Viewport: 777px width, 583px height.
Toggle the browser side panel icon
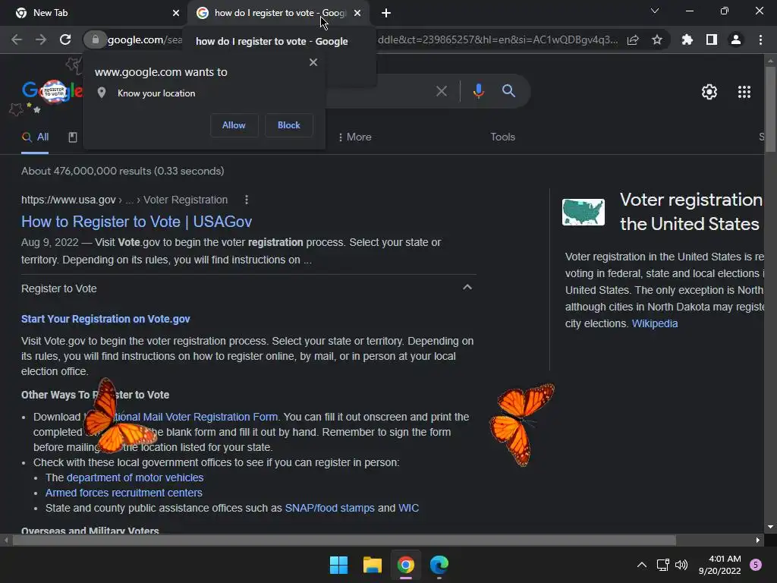(712, 39)
